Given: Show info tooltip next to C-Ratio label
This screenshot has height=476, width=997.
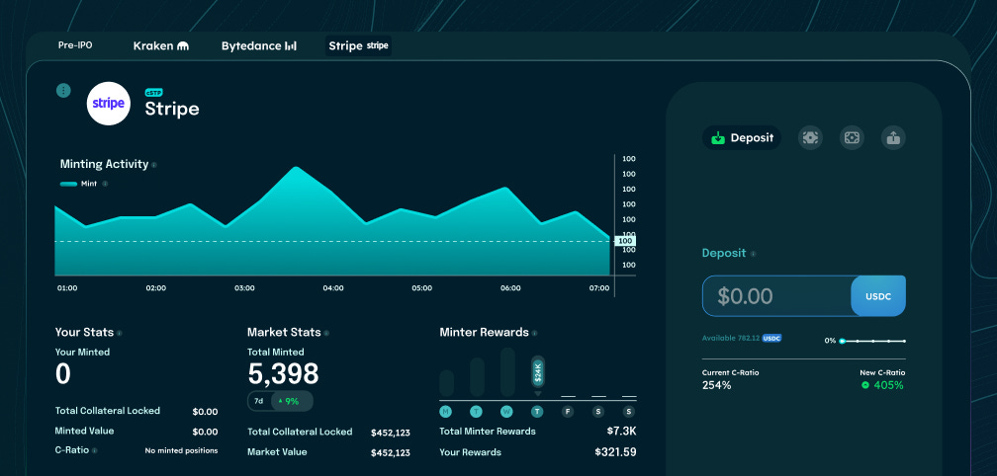Looking at the screenshot, I should point(95,450).
